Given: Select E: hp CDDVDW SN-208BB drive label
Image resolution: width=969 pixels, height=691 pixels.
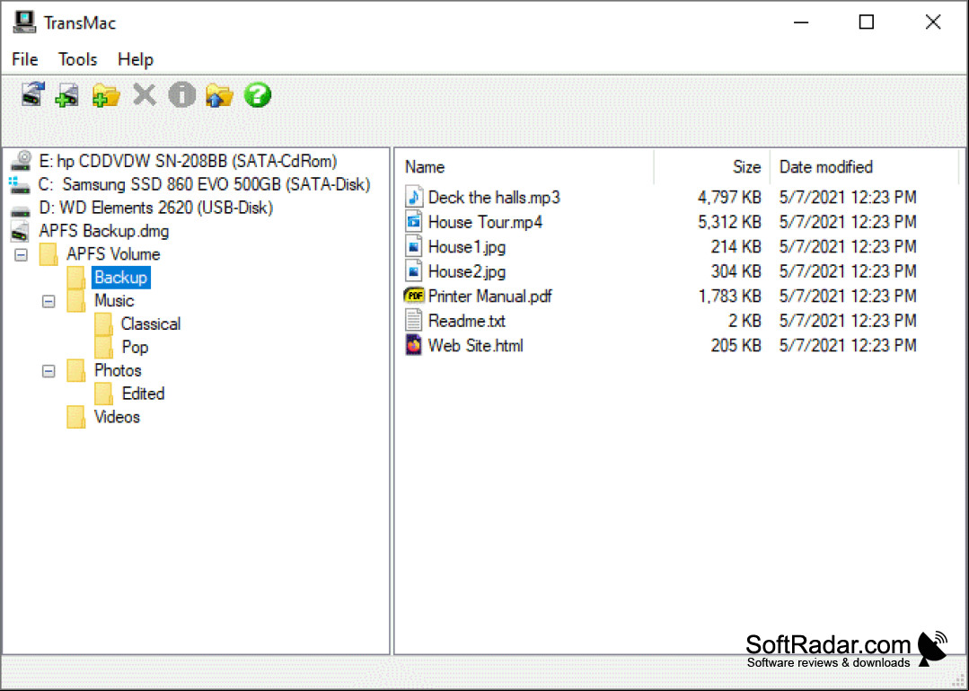Looking at the screenshot, I should tap(188, 162).
